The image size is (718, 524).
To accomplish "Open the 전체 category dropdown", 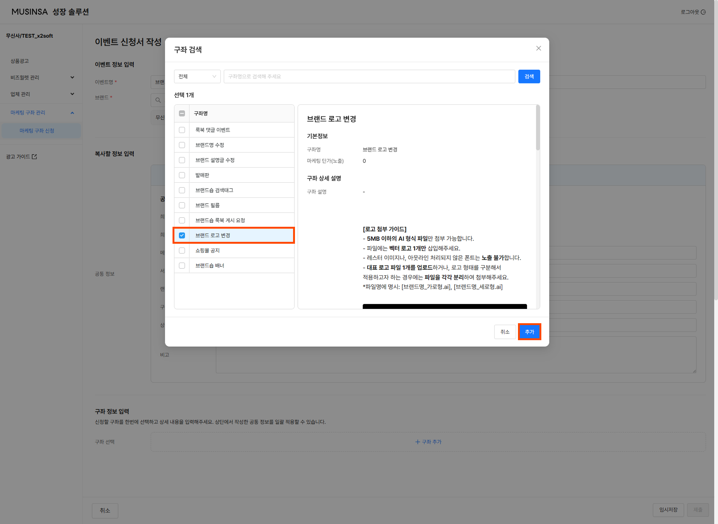I will click(x=197, y=76).
